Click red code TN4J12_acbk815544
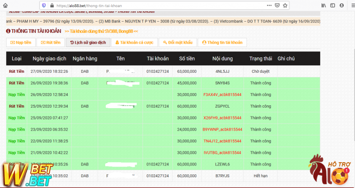 [222, 141]
